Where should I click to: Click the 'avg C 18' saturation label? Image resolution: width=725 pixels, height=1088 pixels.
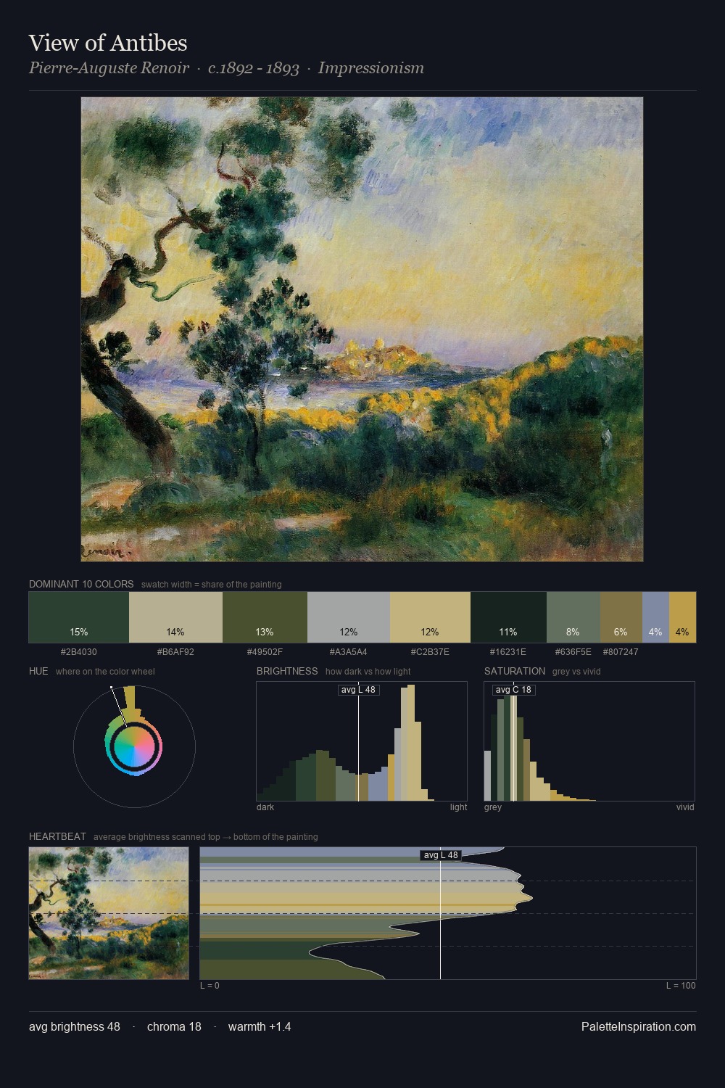click(x=513, y=690)
